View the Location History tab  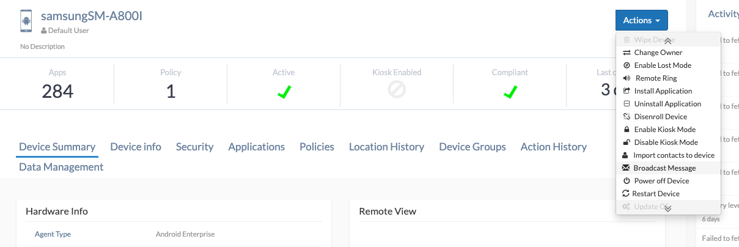pos(386,147)
